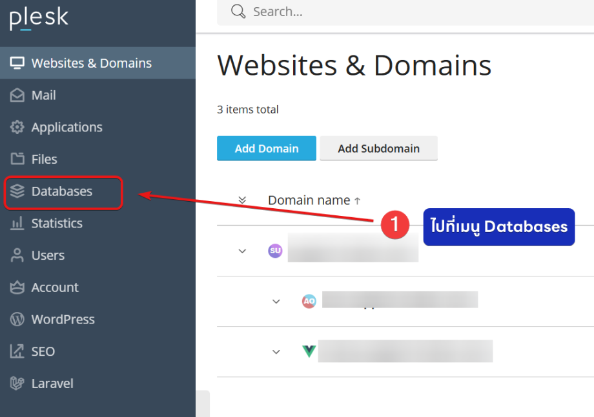Open the Mail menu item
Viewport: 594px width, 417px height.
[97, 95]
